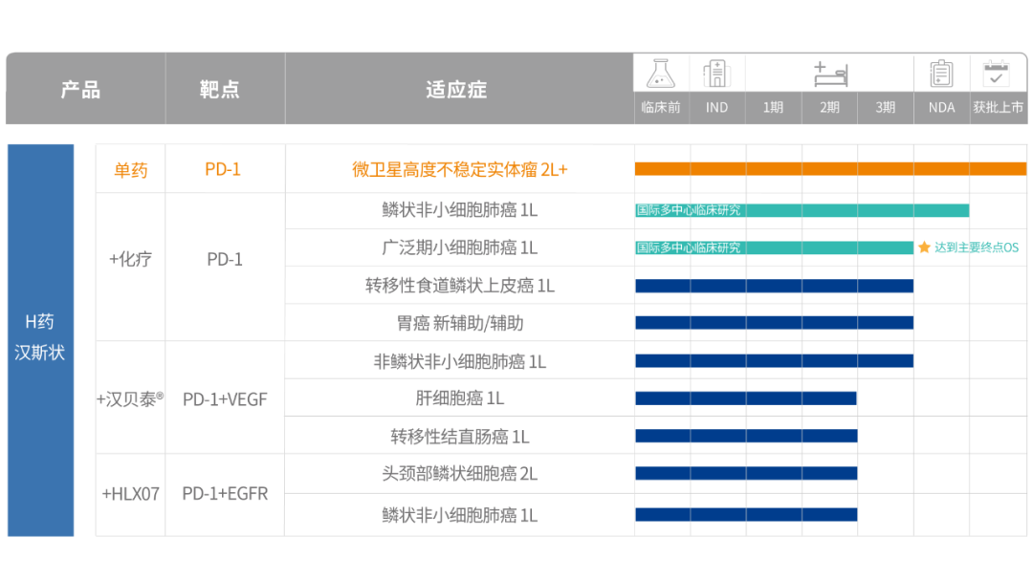Select the 单药 row label
This screenshot has height=581, width=1033.
(130, 167)
